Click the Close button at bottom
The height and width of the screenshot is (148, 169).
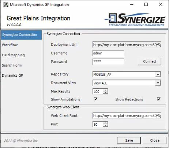[x=155, y=140]
